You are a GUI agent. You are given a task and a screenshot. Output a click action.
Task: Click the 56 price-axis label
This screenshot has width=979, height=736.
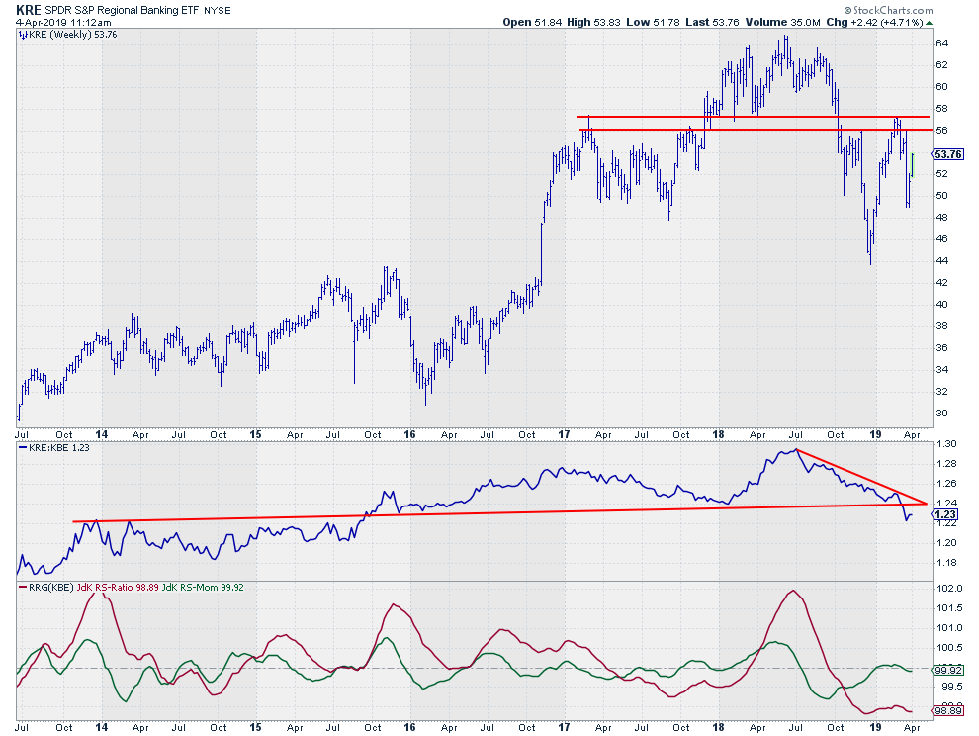point(941,130)
